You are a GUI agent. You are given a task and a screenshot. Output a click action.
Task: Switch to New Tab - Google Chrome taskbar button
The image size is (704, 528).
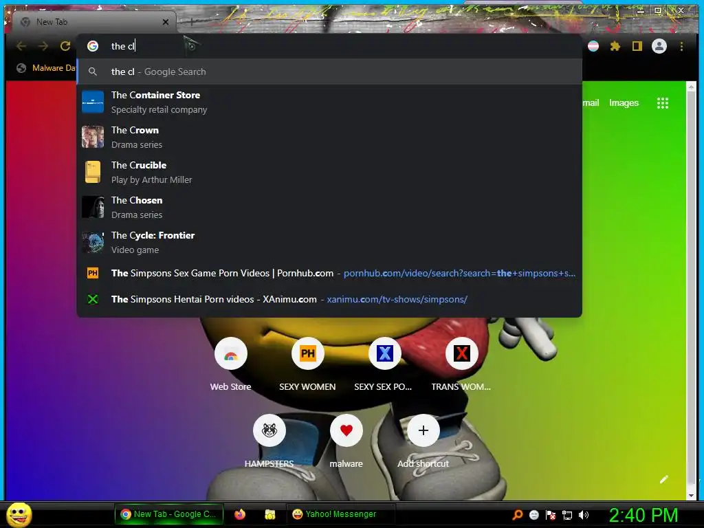click(x=170, y=514)
